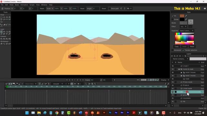
Task: Toggle visibility of the mask layer
Action: [x=172, y=79]
